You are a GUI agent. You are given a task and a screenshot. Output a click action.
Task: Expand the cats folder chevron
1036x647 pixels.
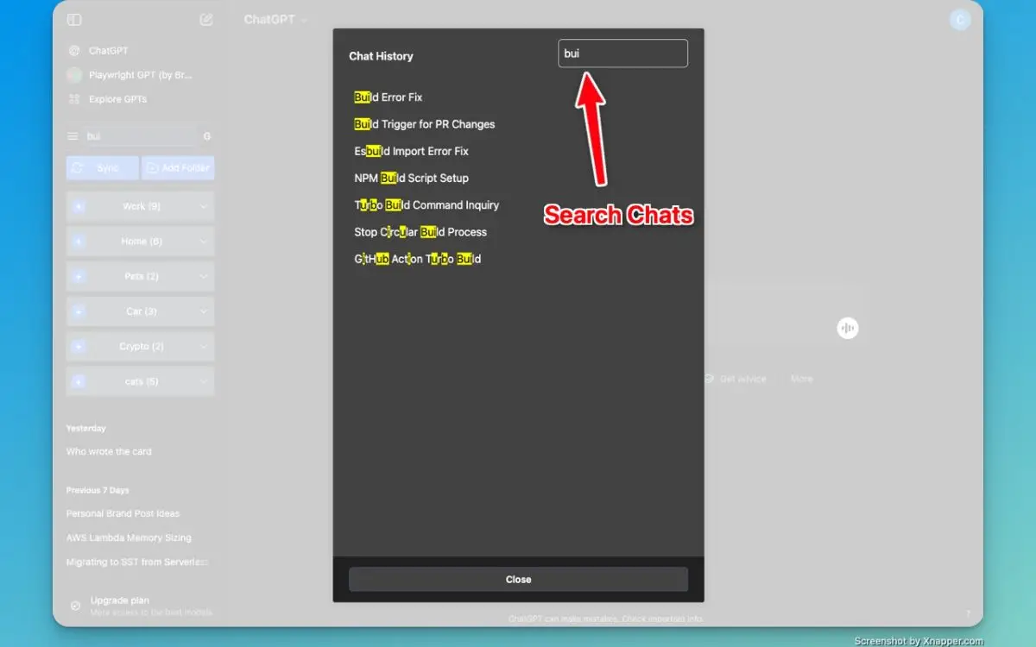click(x=204, y=381)
